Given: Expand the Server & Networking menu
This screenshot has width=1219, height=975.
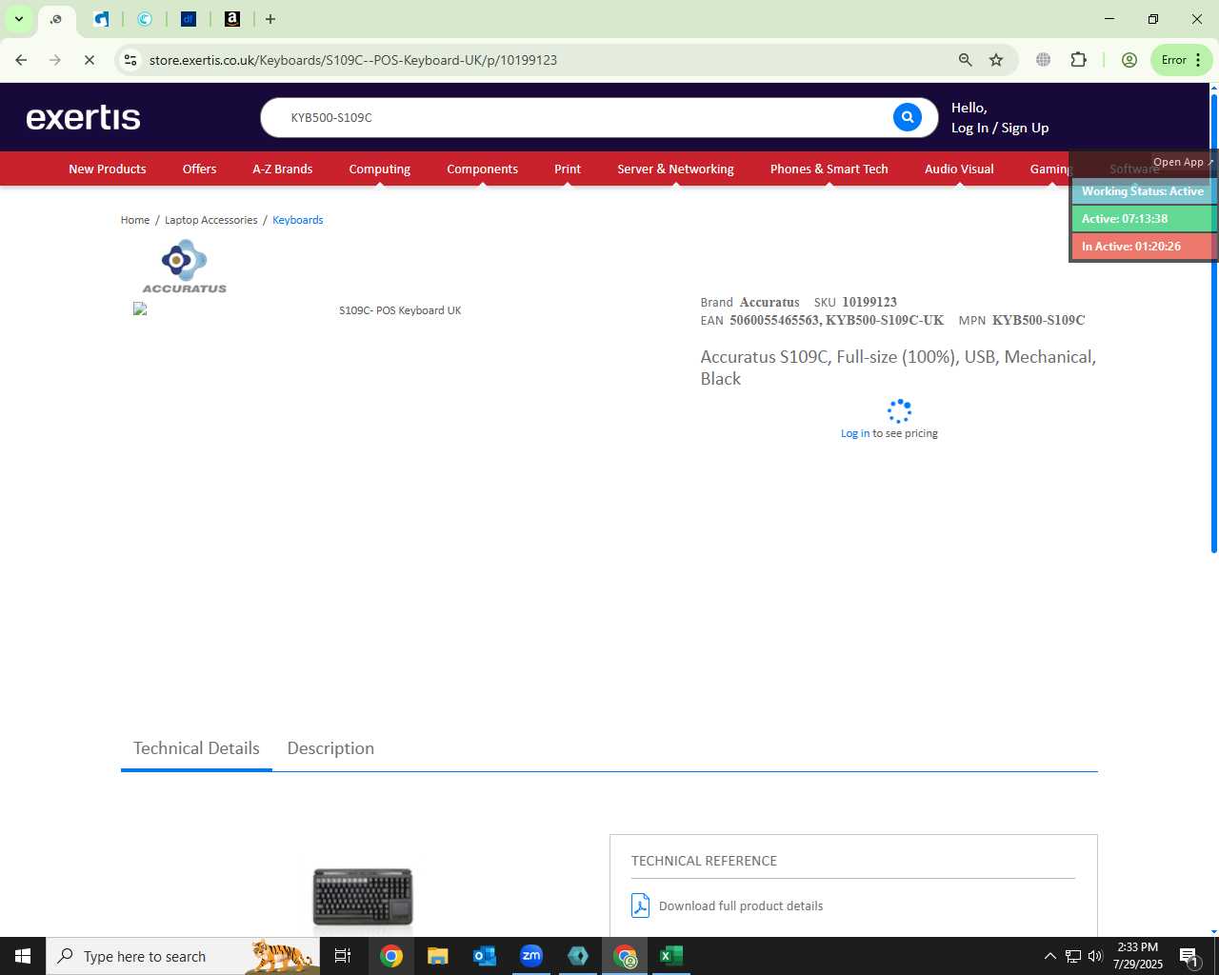Looking at the screenshot, I should 675,169.
